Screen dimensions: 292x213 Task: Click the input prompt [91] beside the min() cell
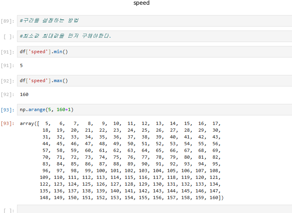8,52
